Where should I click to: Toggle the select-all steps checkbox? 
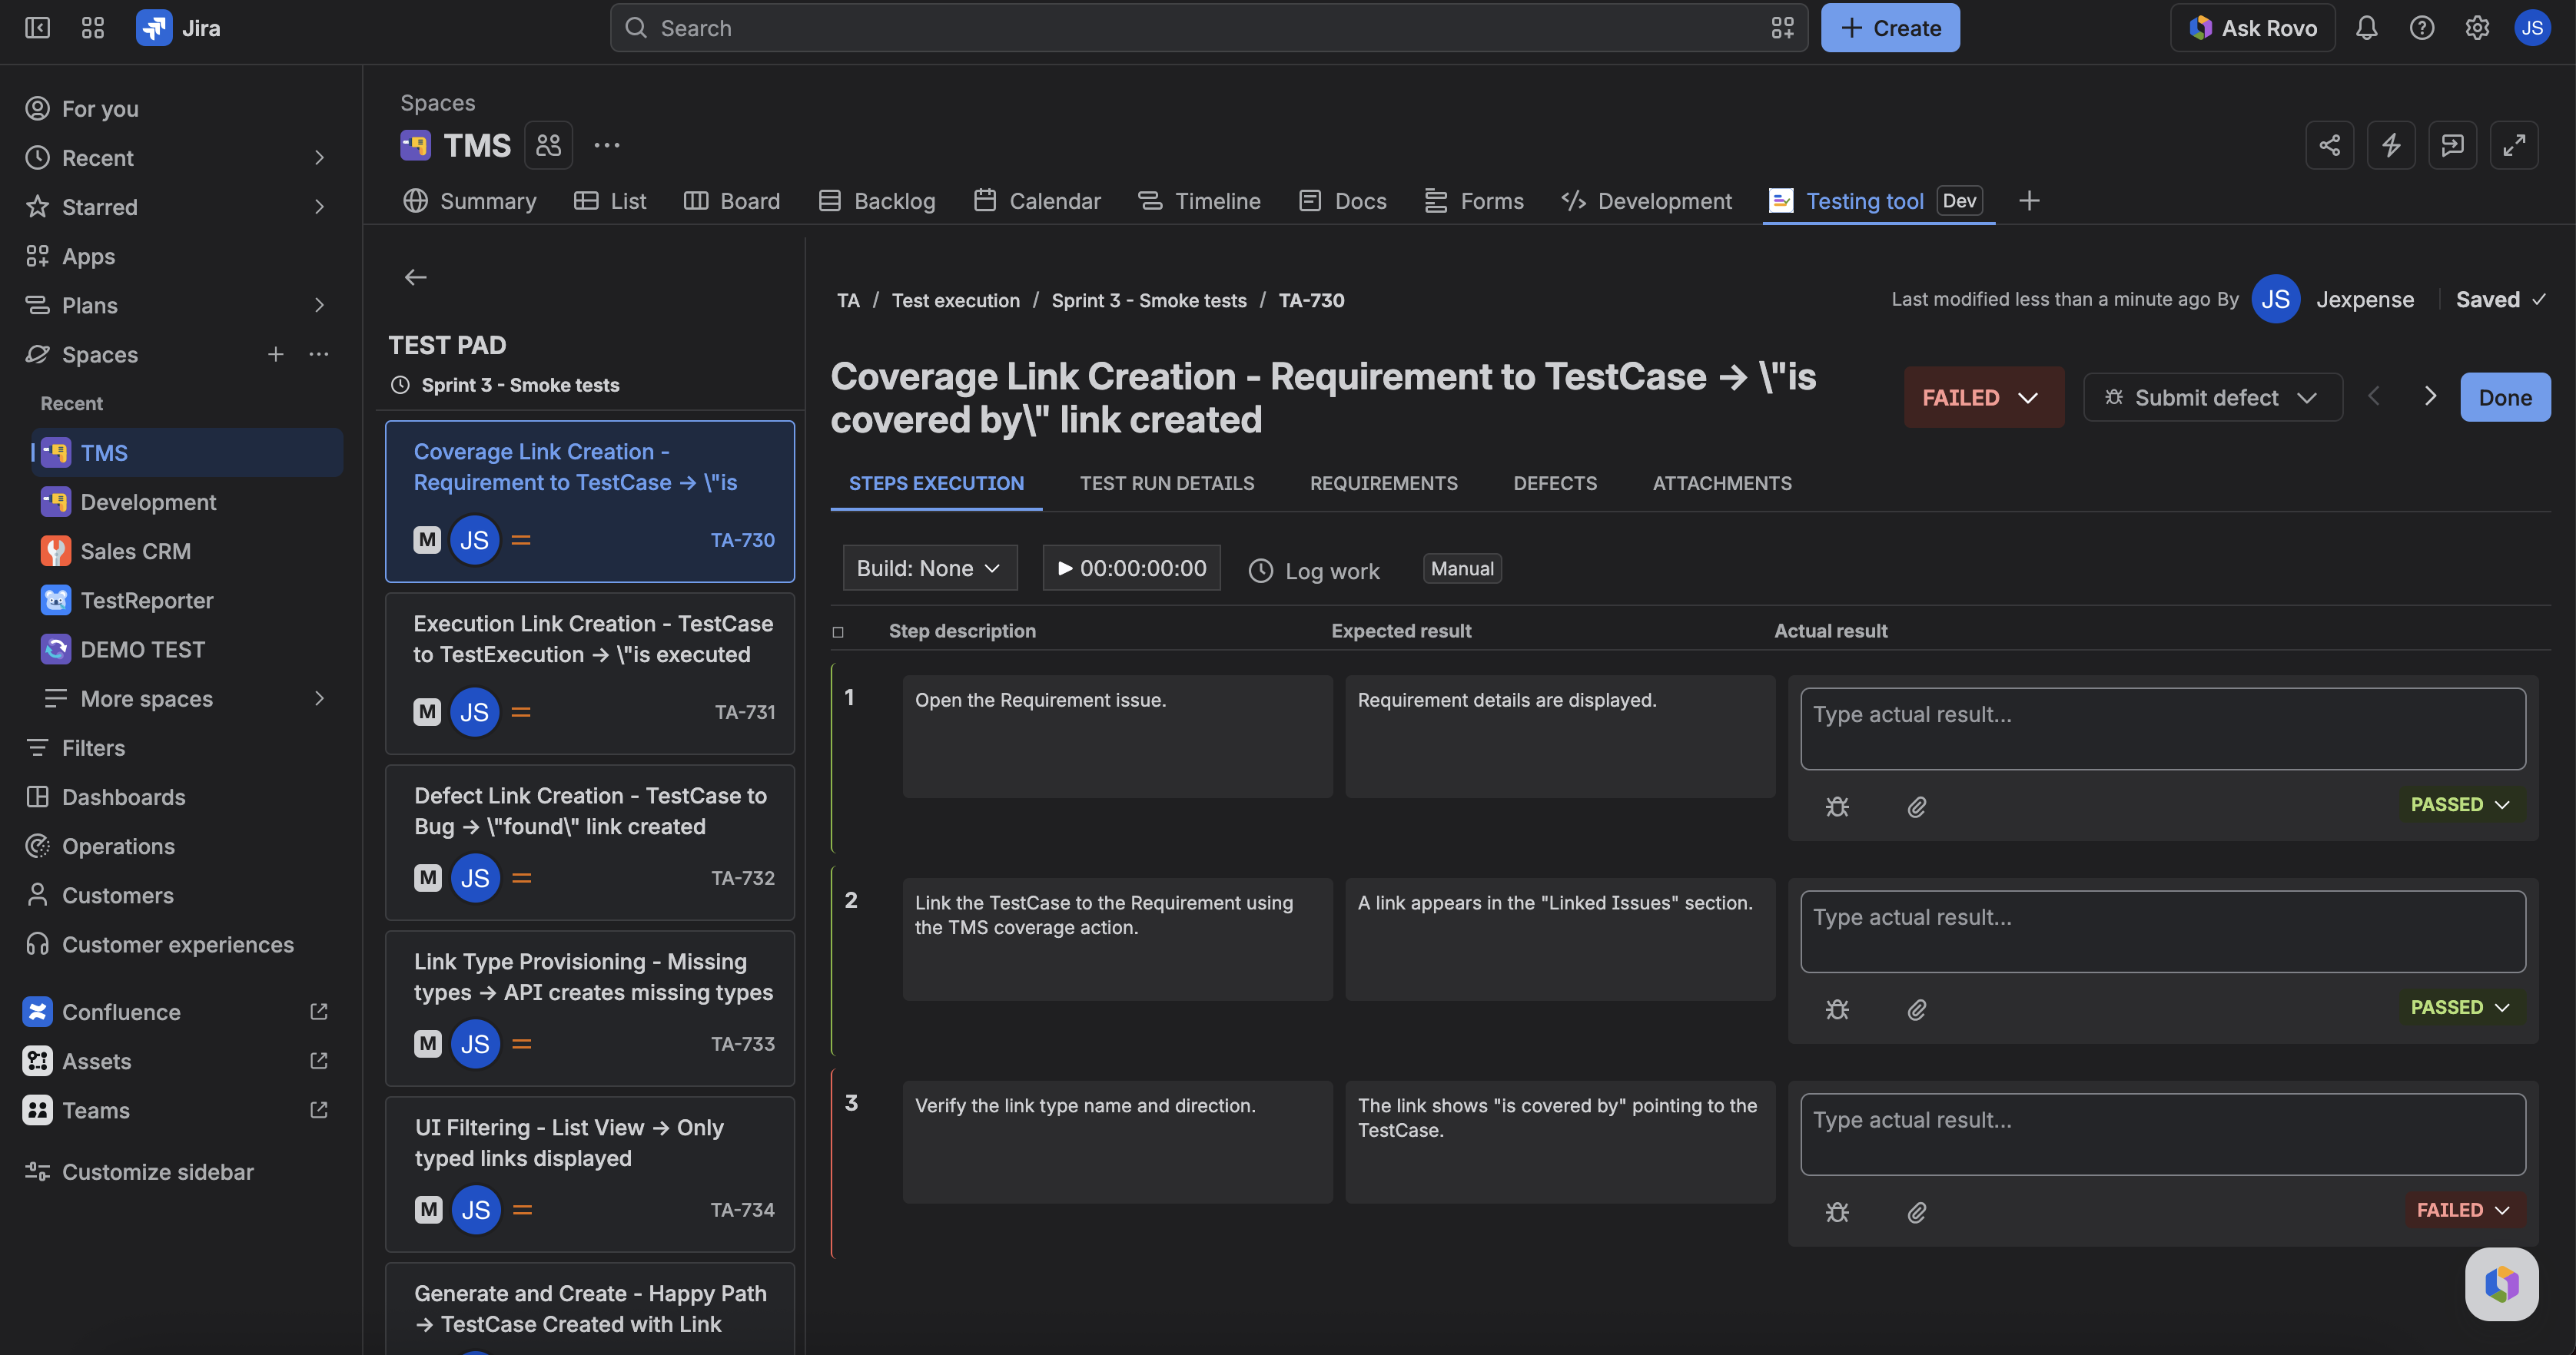pos(838,631)
